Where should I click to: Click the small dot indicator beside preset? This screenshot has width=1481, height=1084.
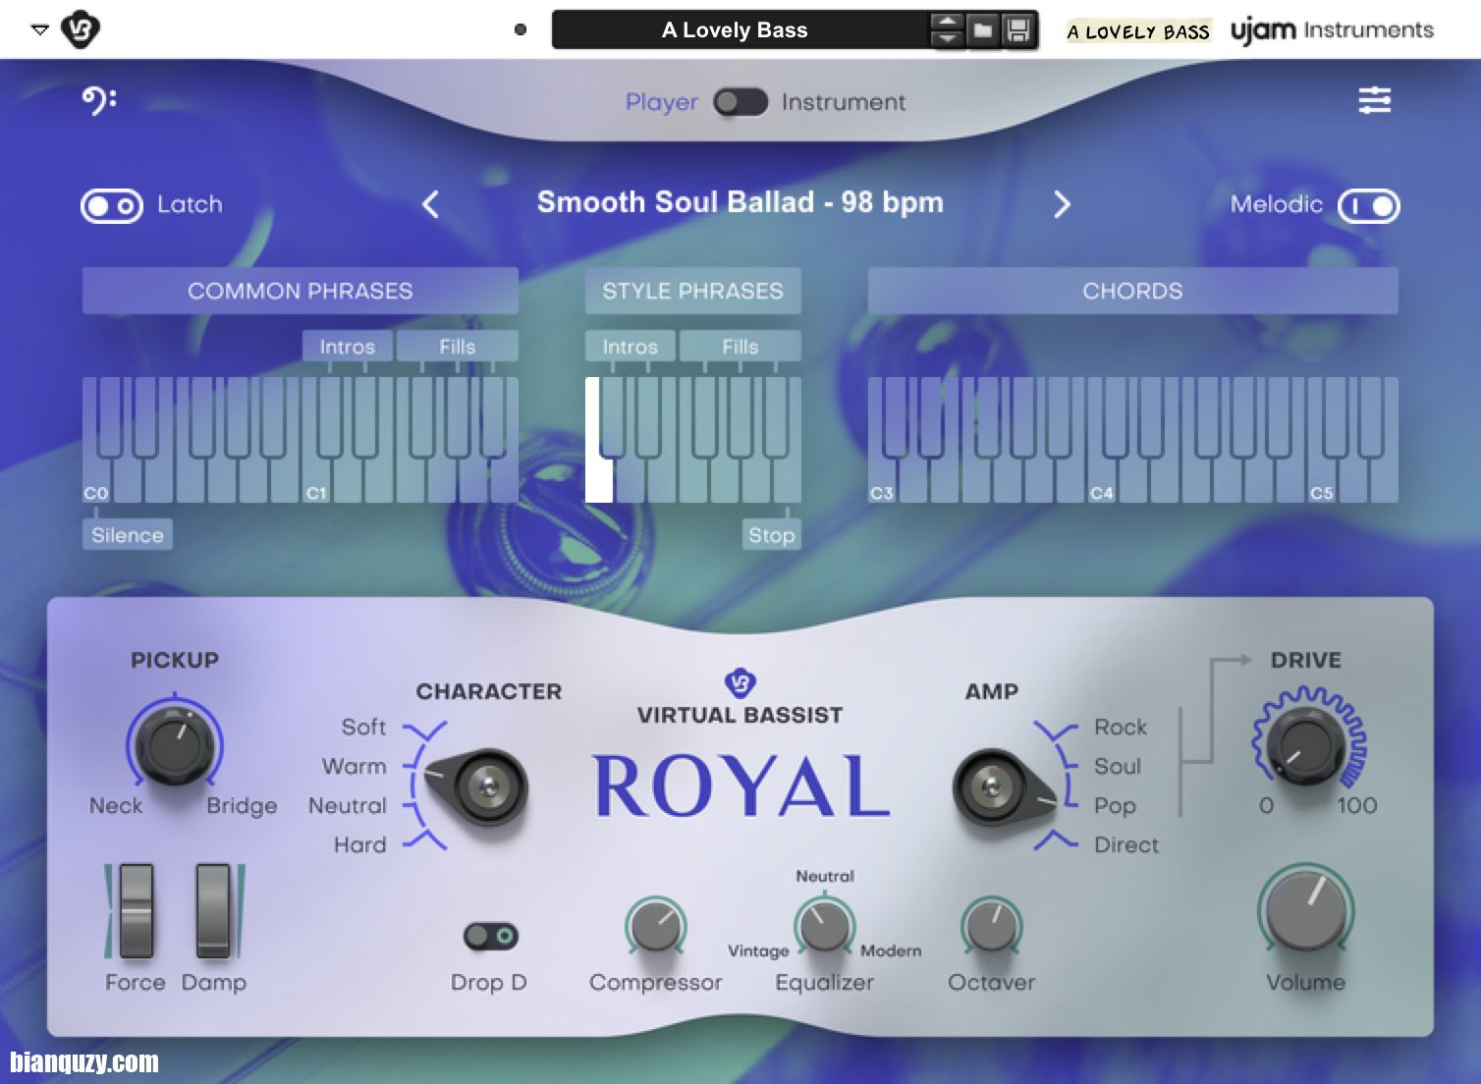[521, 29]
